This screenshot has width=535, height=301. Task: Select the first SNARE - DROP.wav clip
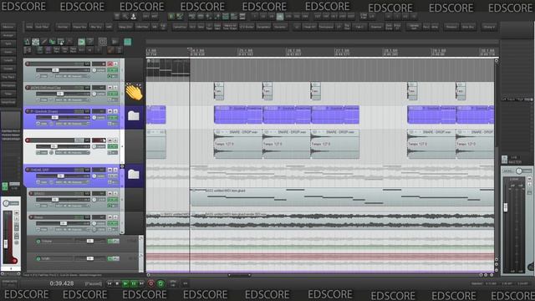(x=237, y=144)
